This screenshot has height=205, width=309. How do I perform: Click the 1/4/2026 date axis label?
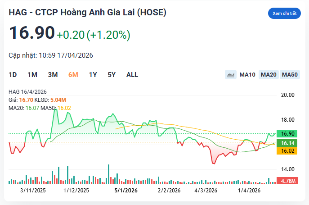(249, 191)
